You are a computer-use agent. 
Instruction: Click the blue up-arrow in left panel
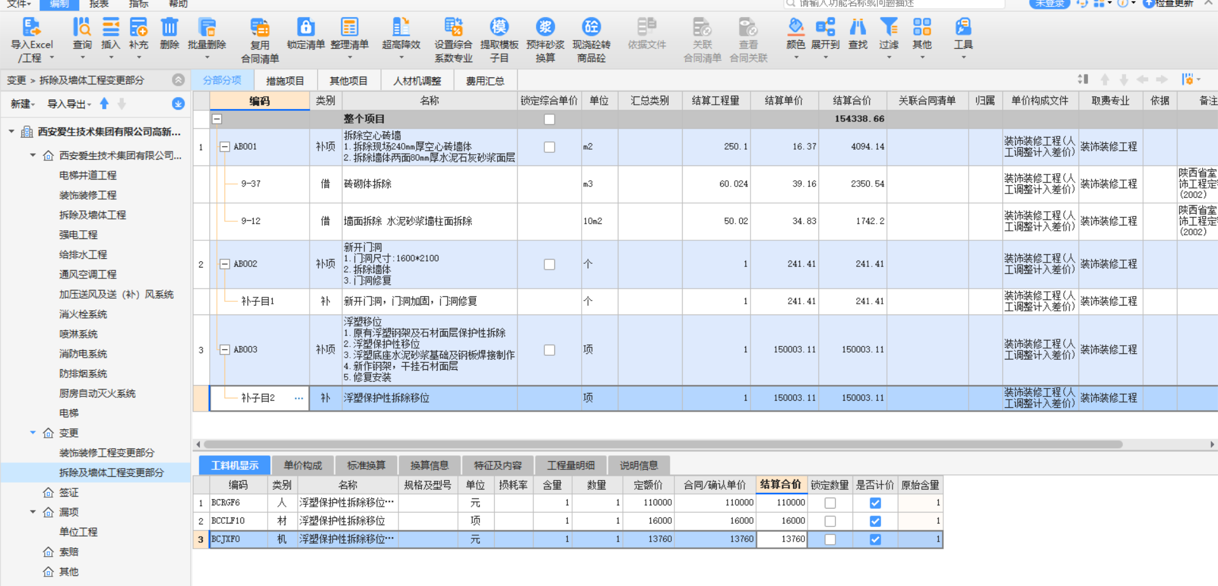pyautogui.click(x=104, y=103)
